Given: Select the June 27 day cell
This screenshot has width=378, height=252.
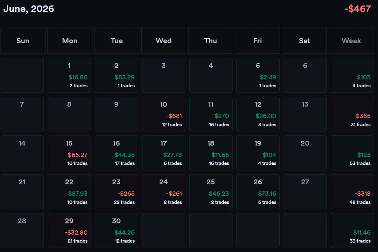Looking at the screenshot, I should tap(305, 192).
